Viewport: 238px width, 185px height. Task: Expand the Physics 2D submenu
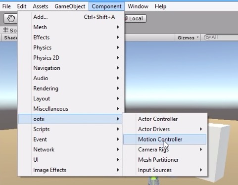[71, 58]
